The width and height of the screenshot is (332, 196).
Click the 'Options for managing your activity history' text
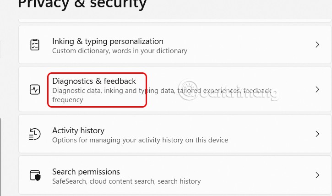[x=140, y=140]
